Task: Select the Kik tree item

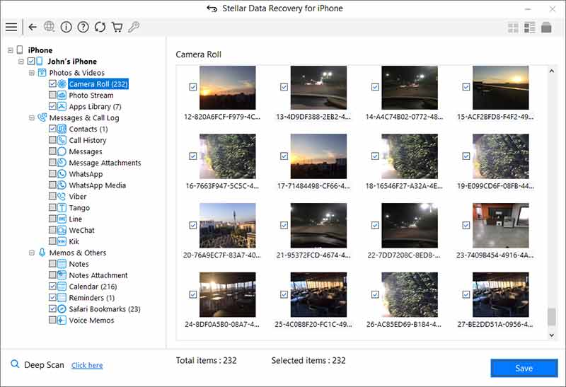Action: (74, 241)
